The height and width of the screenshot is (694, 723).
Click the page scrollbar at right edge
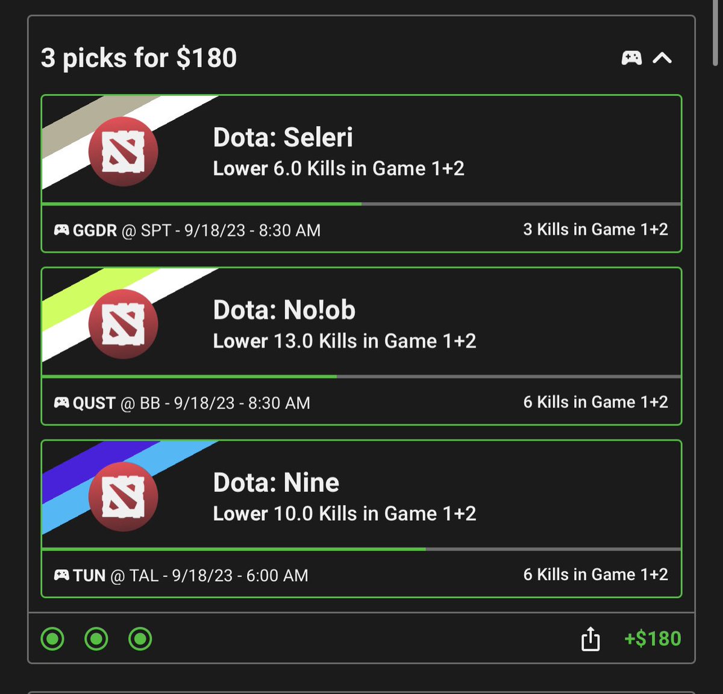(715, 33)
